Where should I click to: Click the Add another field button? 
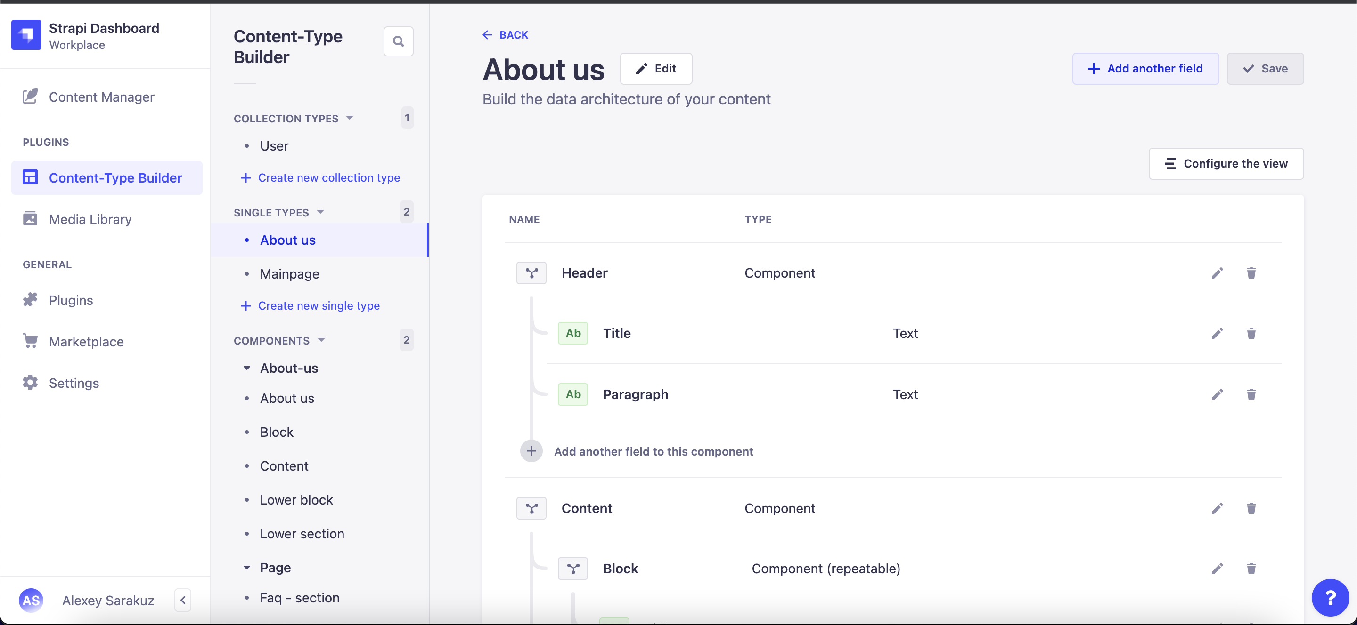pos(1145,68)
